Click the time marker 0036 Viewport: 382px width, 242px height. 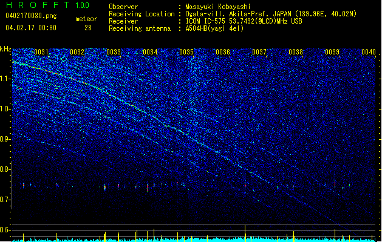point(223,52)
